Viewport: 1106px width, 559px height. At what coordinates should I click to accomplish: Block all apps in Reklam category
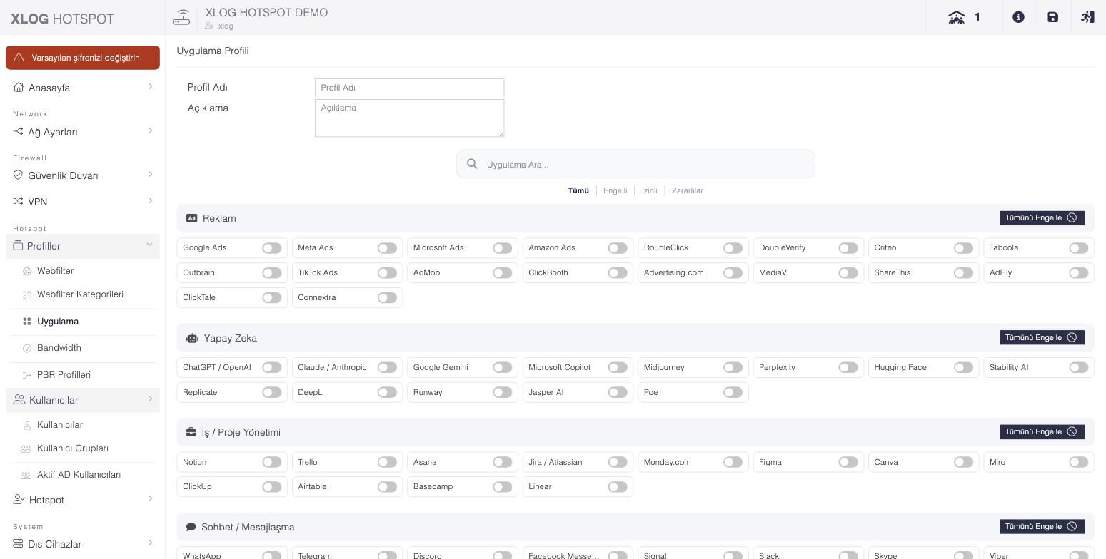point(1042,218)
